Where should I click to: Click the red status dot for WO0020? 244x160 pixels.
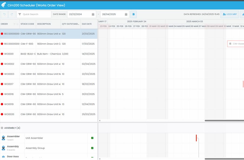[2, 114]
